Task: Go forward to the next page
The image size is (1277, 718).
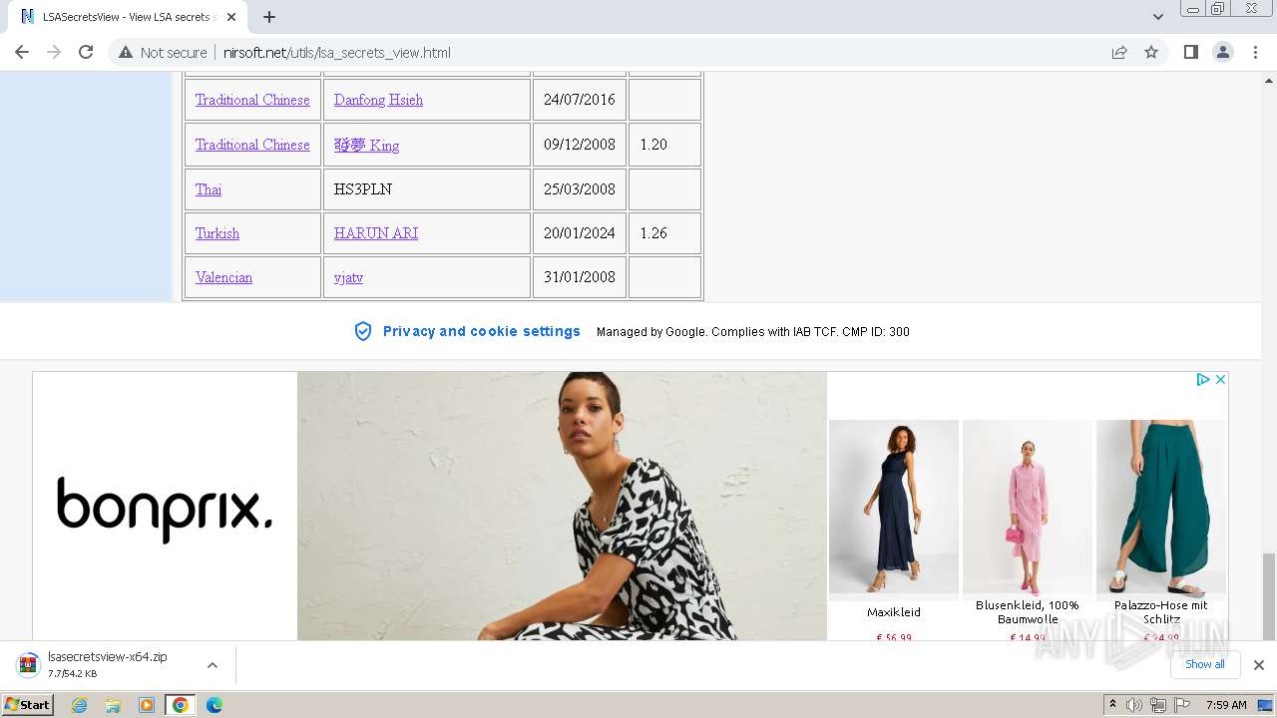Action: pos(54,52)
